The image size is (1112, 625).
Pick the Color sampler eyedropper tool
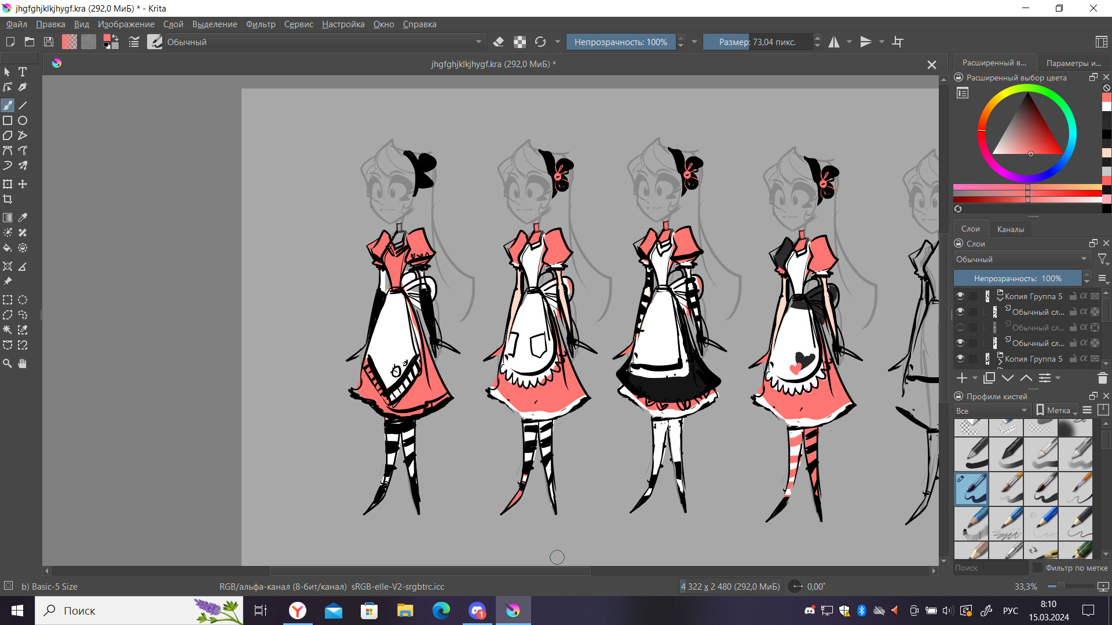(23, 218)
